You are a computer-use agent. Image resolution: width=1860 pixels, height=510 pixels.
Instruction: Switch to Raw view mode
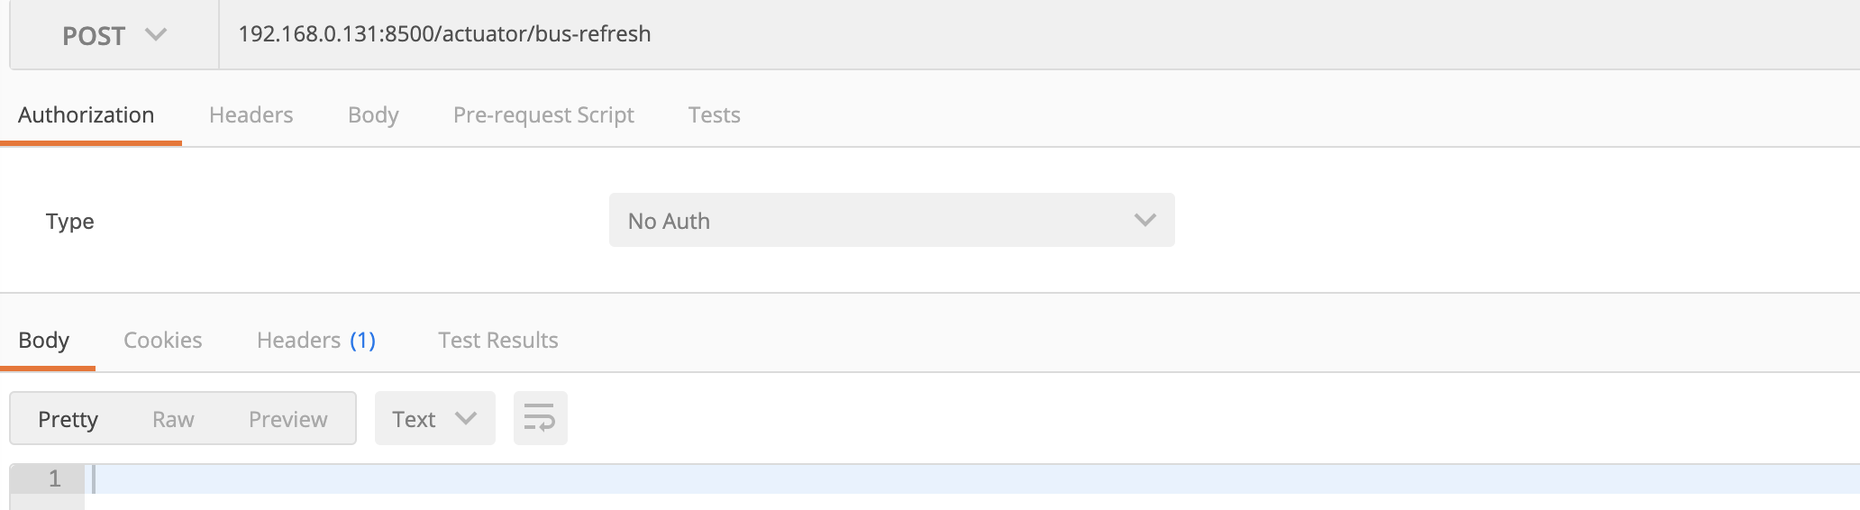coord(173,419)
